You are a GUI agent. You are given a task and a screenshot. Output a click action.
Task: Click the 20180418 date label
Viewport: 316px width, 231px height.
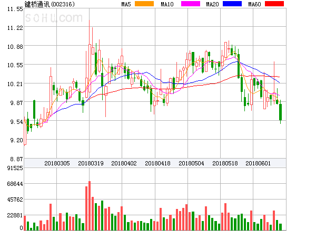click(x=157, y=163)
